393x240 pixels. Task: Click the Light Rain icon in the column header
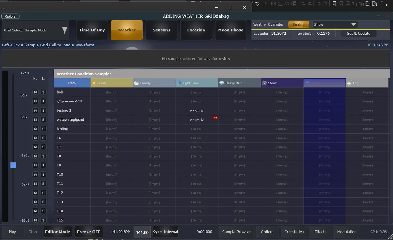[x=179, y=83]
